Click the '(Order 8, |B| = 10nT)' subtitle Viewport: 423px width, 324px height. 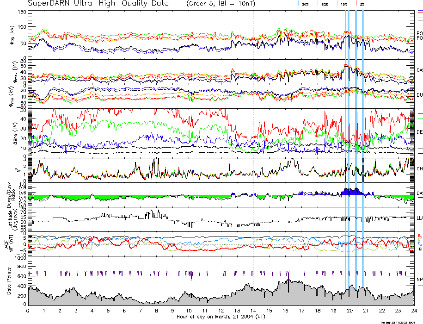pos(221,4)
